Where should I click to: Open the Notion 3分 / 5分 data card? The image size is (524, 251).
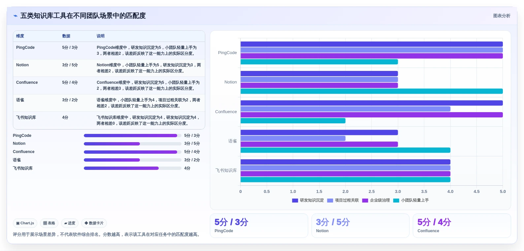[360, 226]
